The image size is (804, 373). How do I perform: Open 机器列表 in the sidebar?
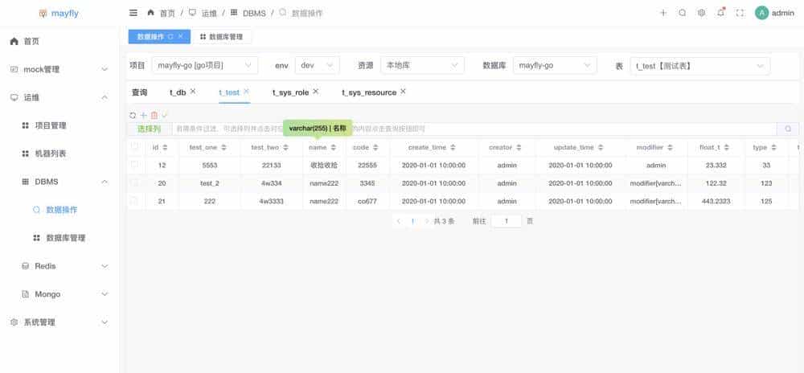[60, 154]
